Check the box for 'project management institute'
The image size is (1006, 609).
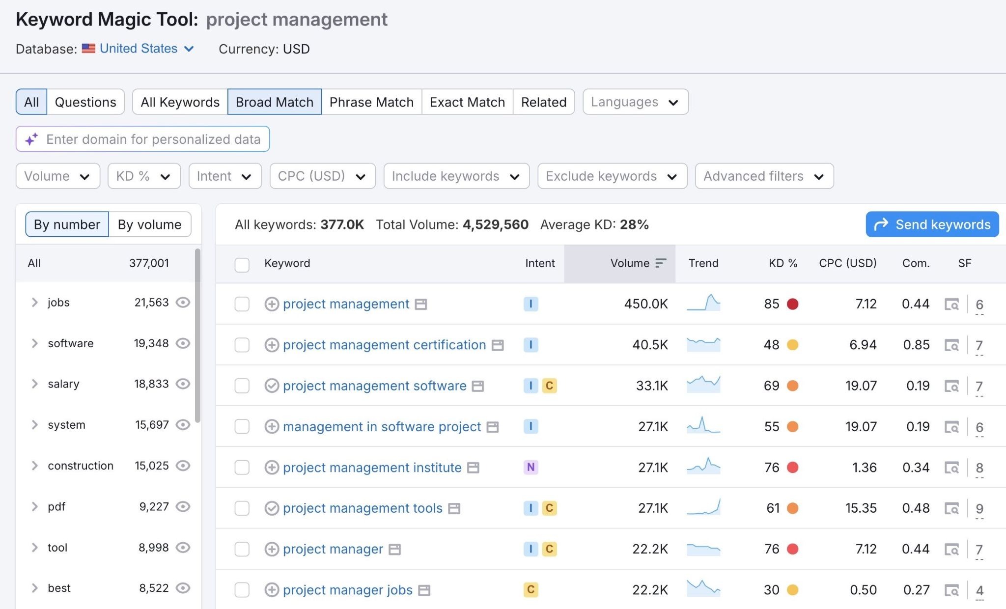[242, 467]
